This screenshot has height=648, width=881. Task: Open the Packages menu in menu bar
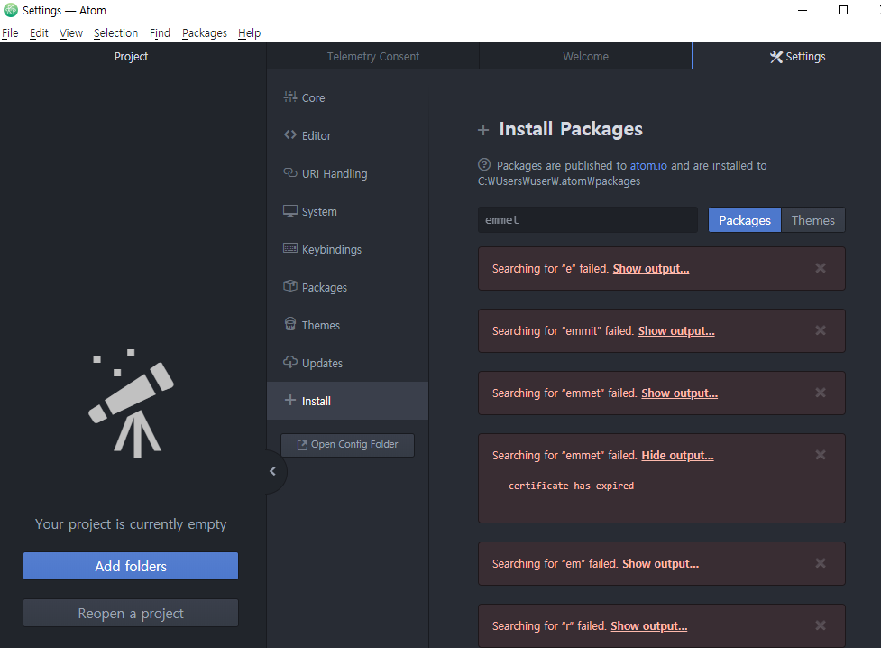coord(205,33)
